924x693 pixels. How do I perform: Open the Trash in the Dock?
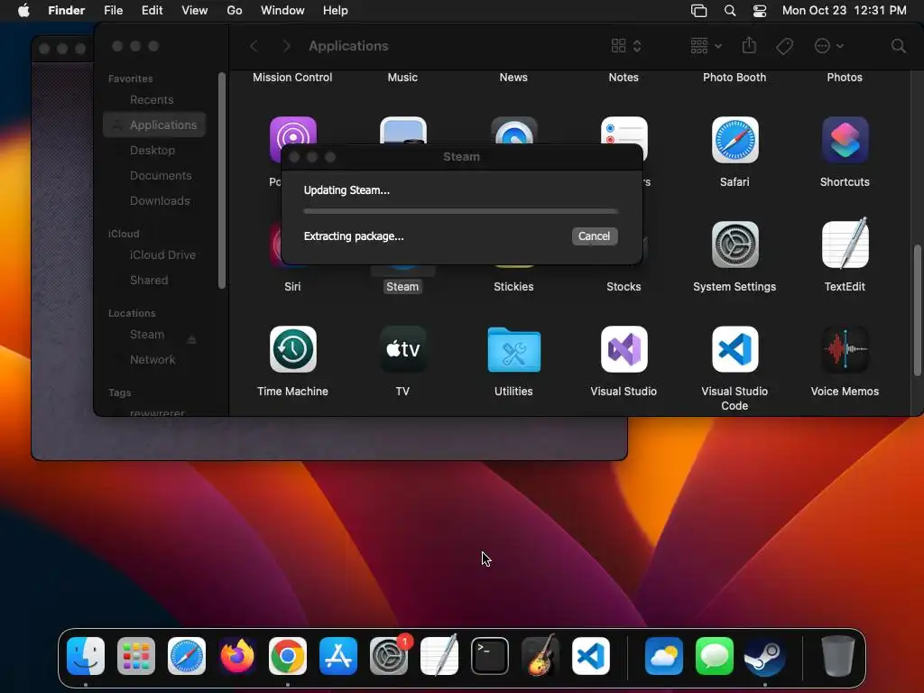(x=838, y=656)
